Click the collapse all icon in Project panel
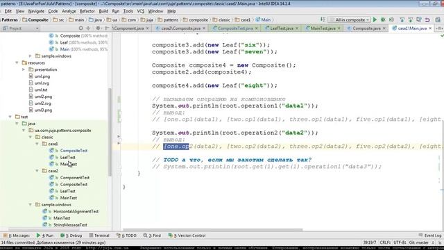This screenshot has height=250, width=444. click(88, 28)
